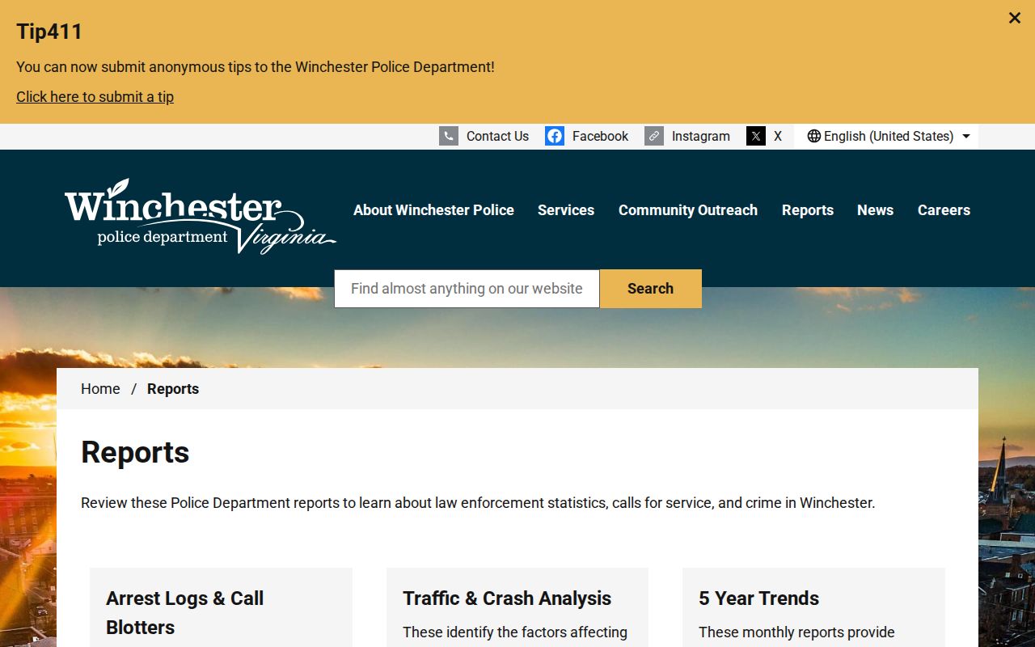1035x647 pixels.
Task: Open Arrest Logs & Call Blotters card
Action: pyautogui.click(x=221, y=607)
